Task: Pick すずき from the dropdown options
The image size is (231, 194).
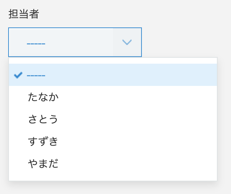Action: 43,141
